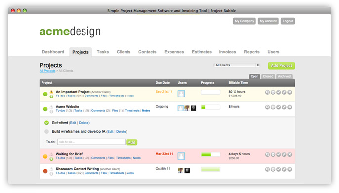The width and height of the screenshot is (339, 193).
Task: Open the Reports tab
Action: click(x=252, y=52)
